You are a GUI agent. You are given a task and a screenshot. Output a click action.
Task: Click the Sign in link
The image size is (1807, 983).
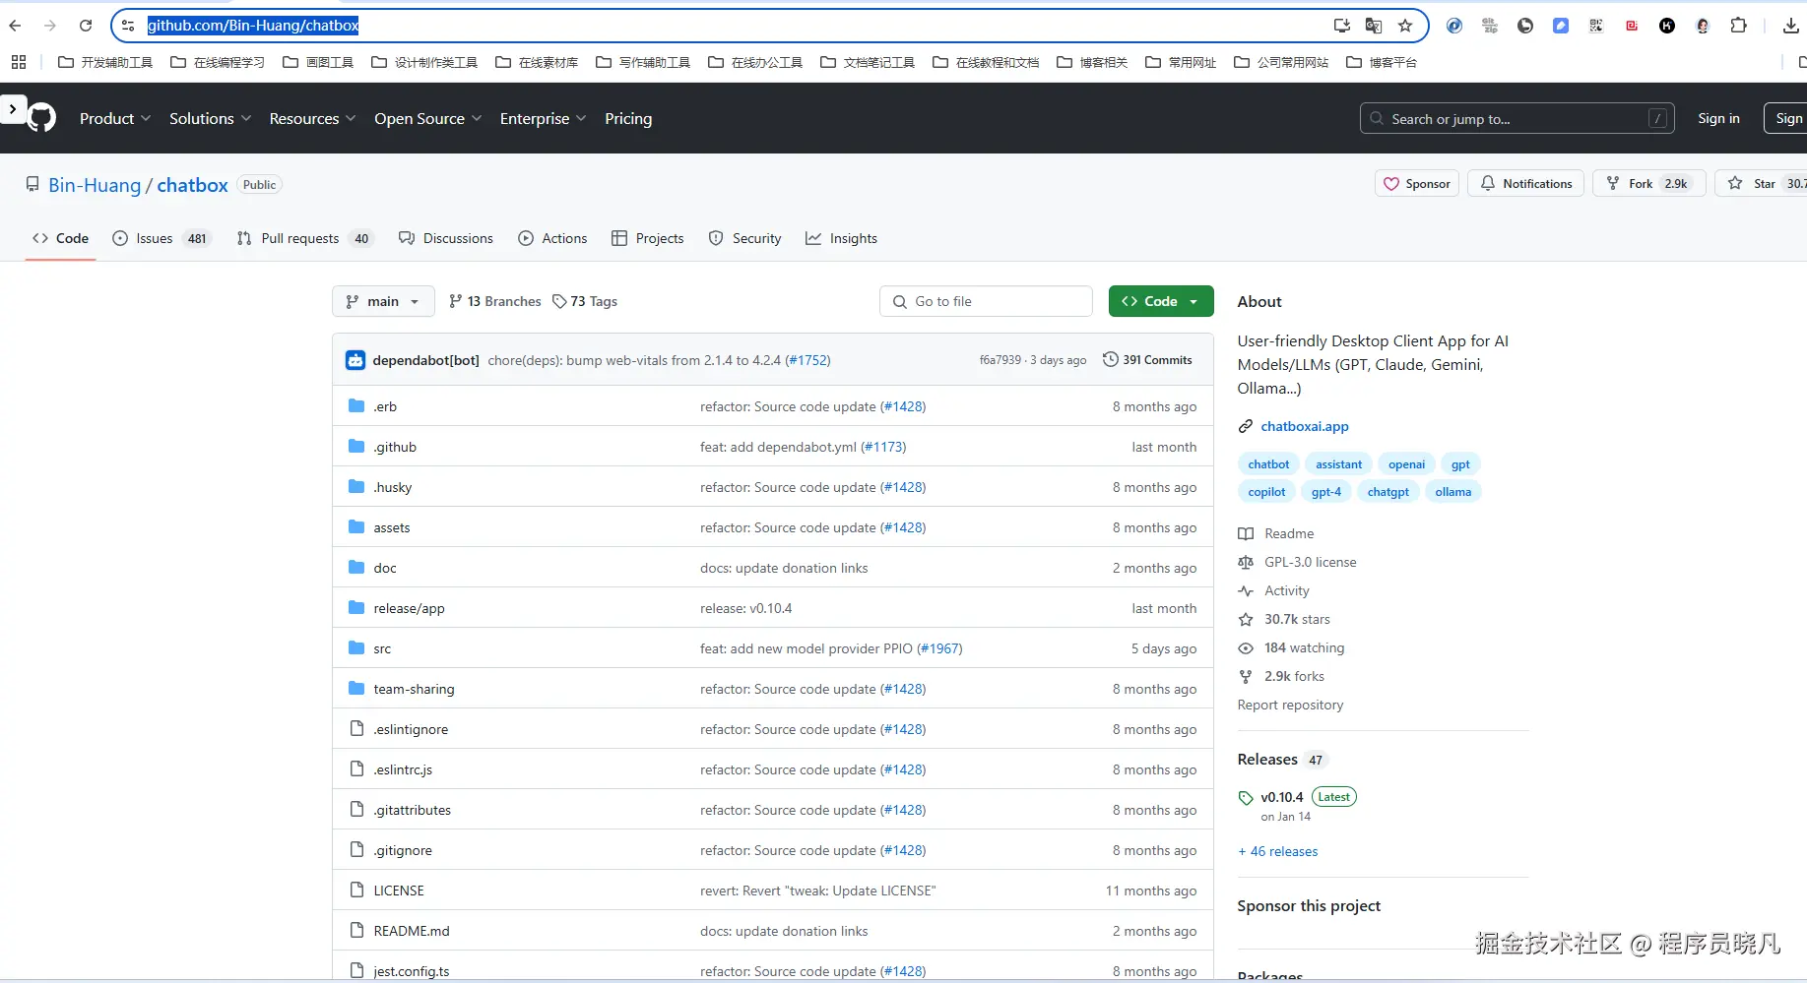pos(1718,118)
